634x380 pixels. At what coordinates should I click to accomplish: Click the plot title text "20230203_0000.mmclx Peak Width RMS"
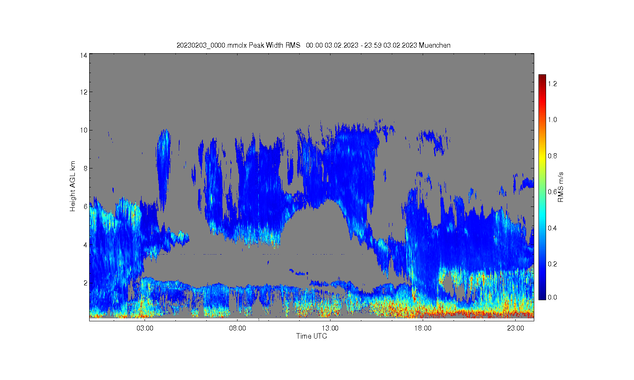coord(238,45)
